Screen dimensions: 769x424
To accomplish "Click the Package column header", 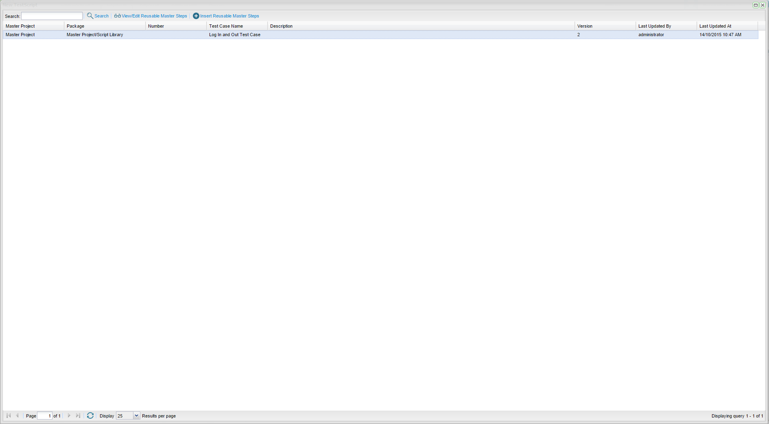I will click(76, 26).
